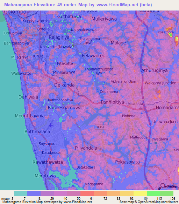Click the Delkanda place label
The height and width of the screenshot is (204, 179).
(64, 85)
